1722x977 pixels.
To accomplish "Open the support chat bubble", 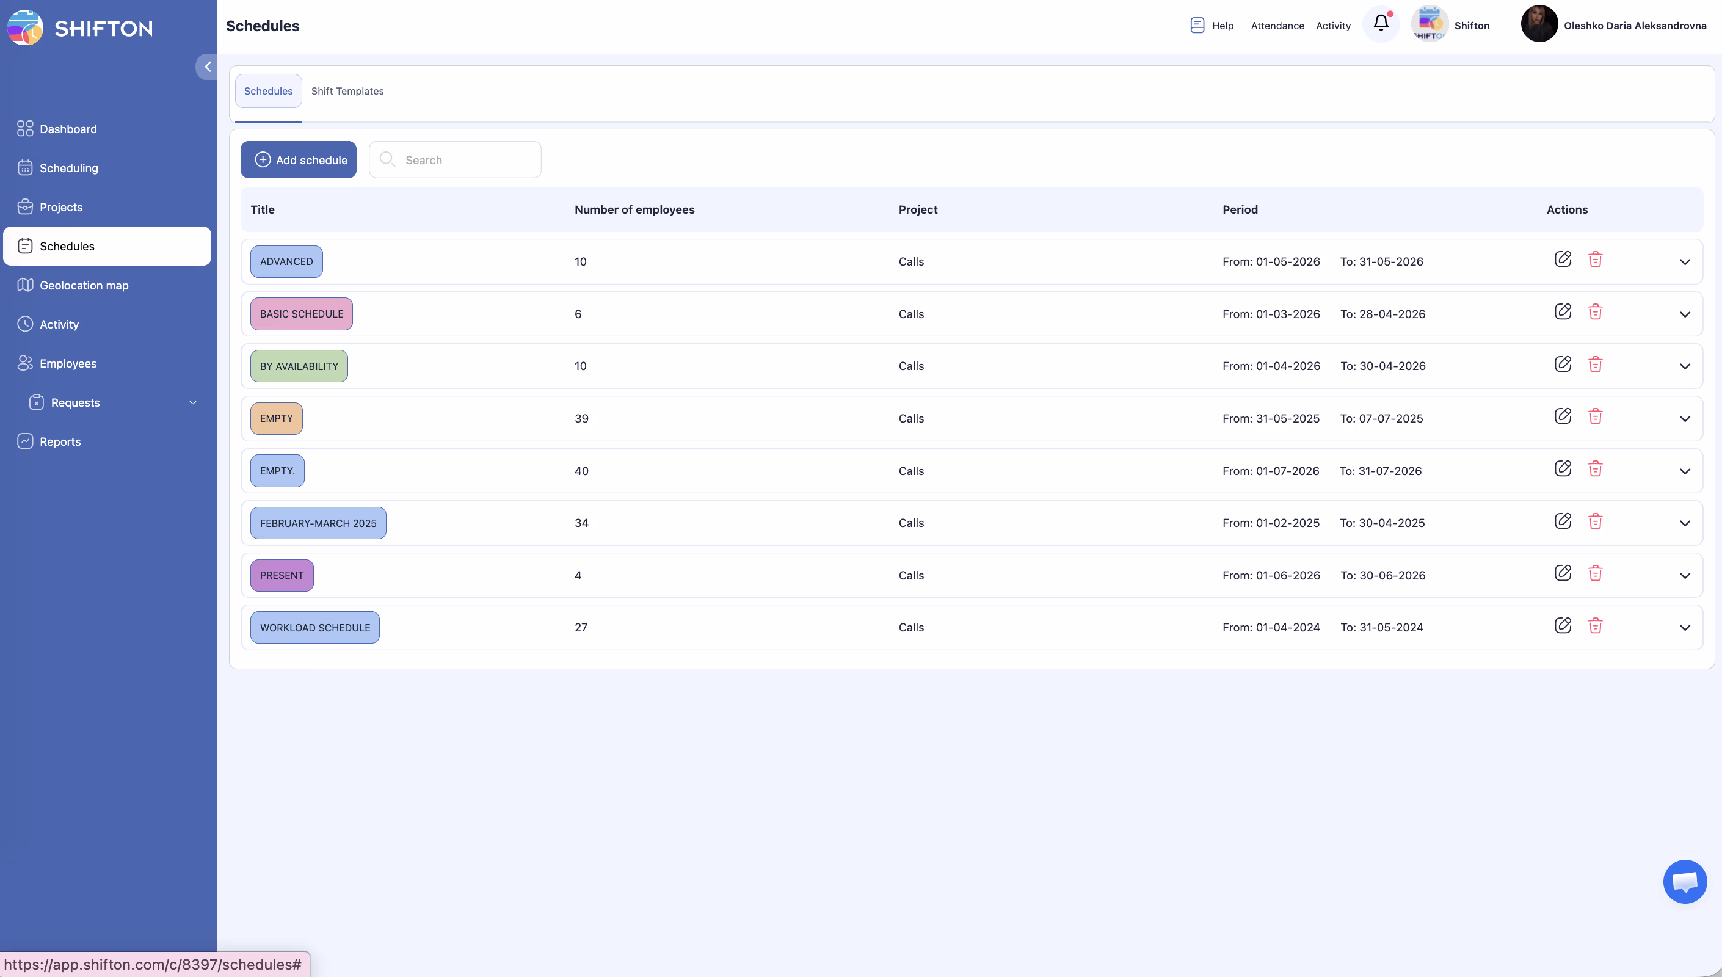I will point(1684,881).
